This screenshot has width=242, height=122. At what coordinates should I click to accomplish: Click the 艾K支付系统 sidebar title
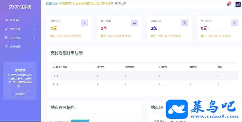tap(20, 7)
